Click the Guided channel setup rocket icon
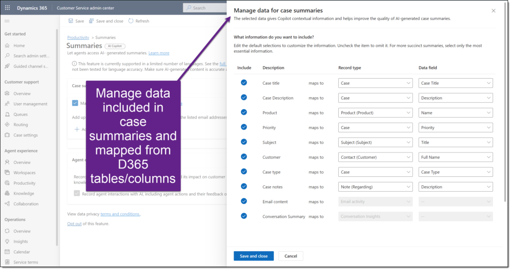The width and height of the screenshot is (511, 270). pyautogui.click(x=7, y=66)
